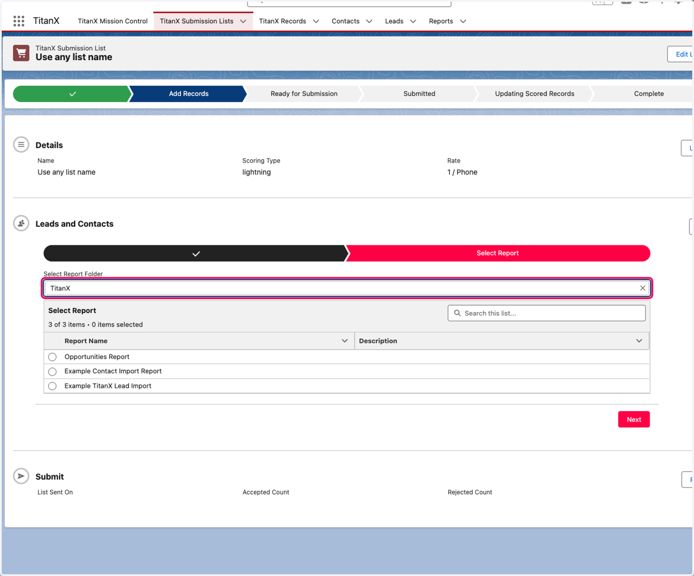This screenshot has width=694, height=576.
Task: Select the Add Records path stage
Action: click(189, 94)
